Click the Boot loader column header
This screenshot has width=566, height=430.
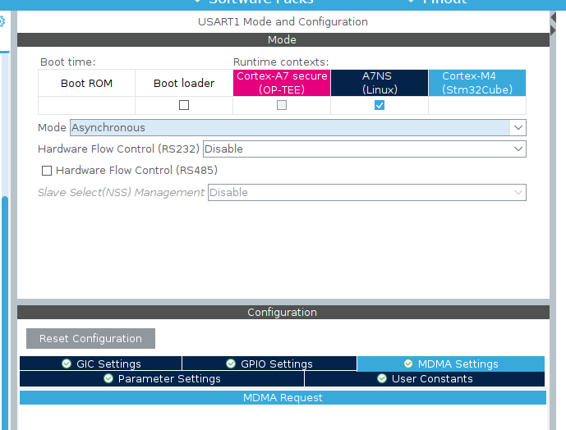184,83
